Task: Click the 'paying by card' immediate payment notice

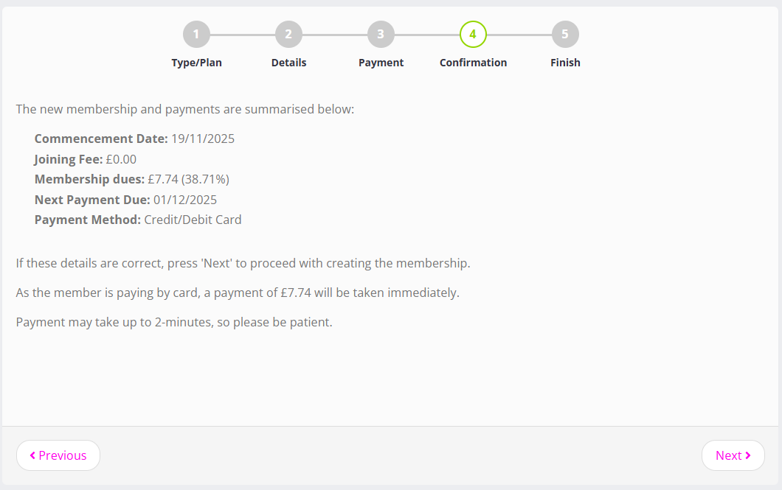Action: click(238, 293)
